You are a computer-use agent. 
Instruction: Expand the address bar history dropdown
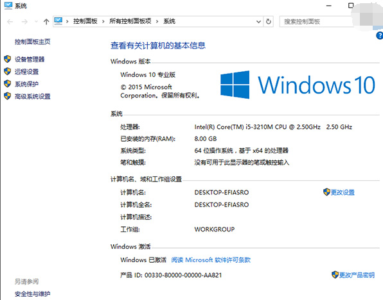tap(259, 22)
